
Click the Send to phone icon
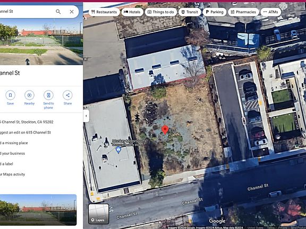(48, 95)
